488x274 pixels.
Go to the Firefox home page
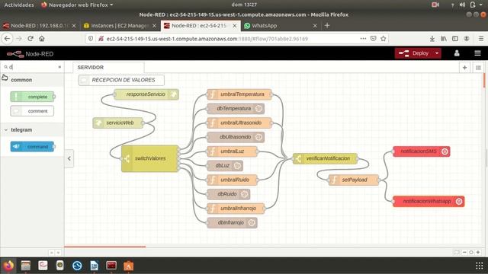(x=42, y=39)
